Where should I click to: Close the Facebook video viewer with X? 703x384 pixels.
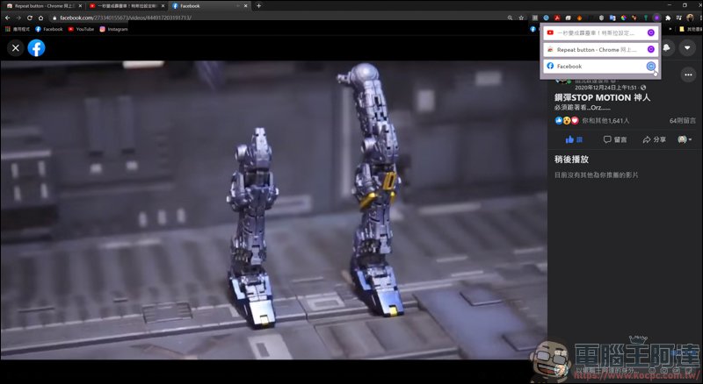[16, 48]
